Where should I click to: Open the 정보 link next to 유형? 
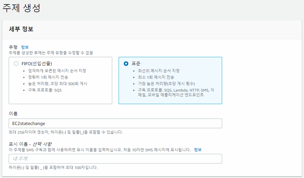click(25, 47)
